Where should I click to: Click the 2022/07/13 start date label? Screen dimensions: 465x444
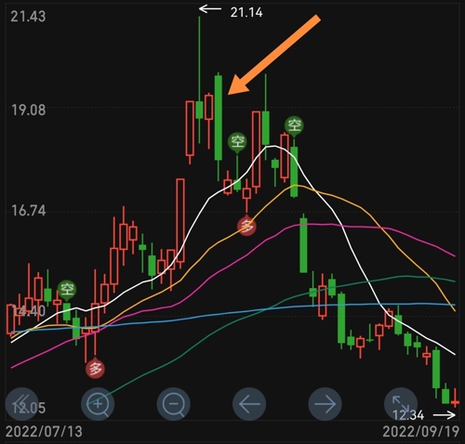click(44, 432)
